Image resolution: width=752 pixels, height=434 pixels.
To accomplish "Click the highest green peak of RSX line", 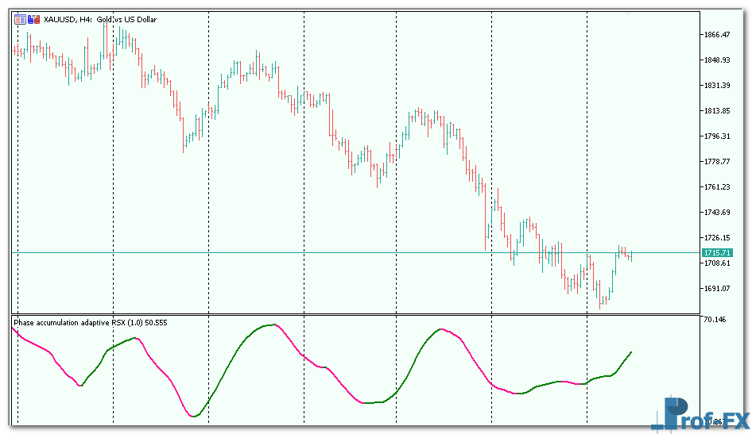I will (x=271, y=325).
